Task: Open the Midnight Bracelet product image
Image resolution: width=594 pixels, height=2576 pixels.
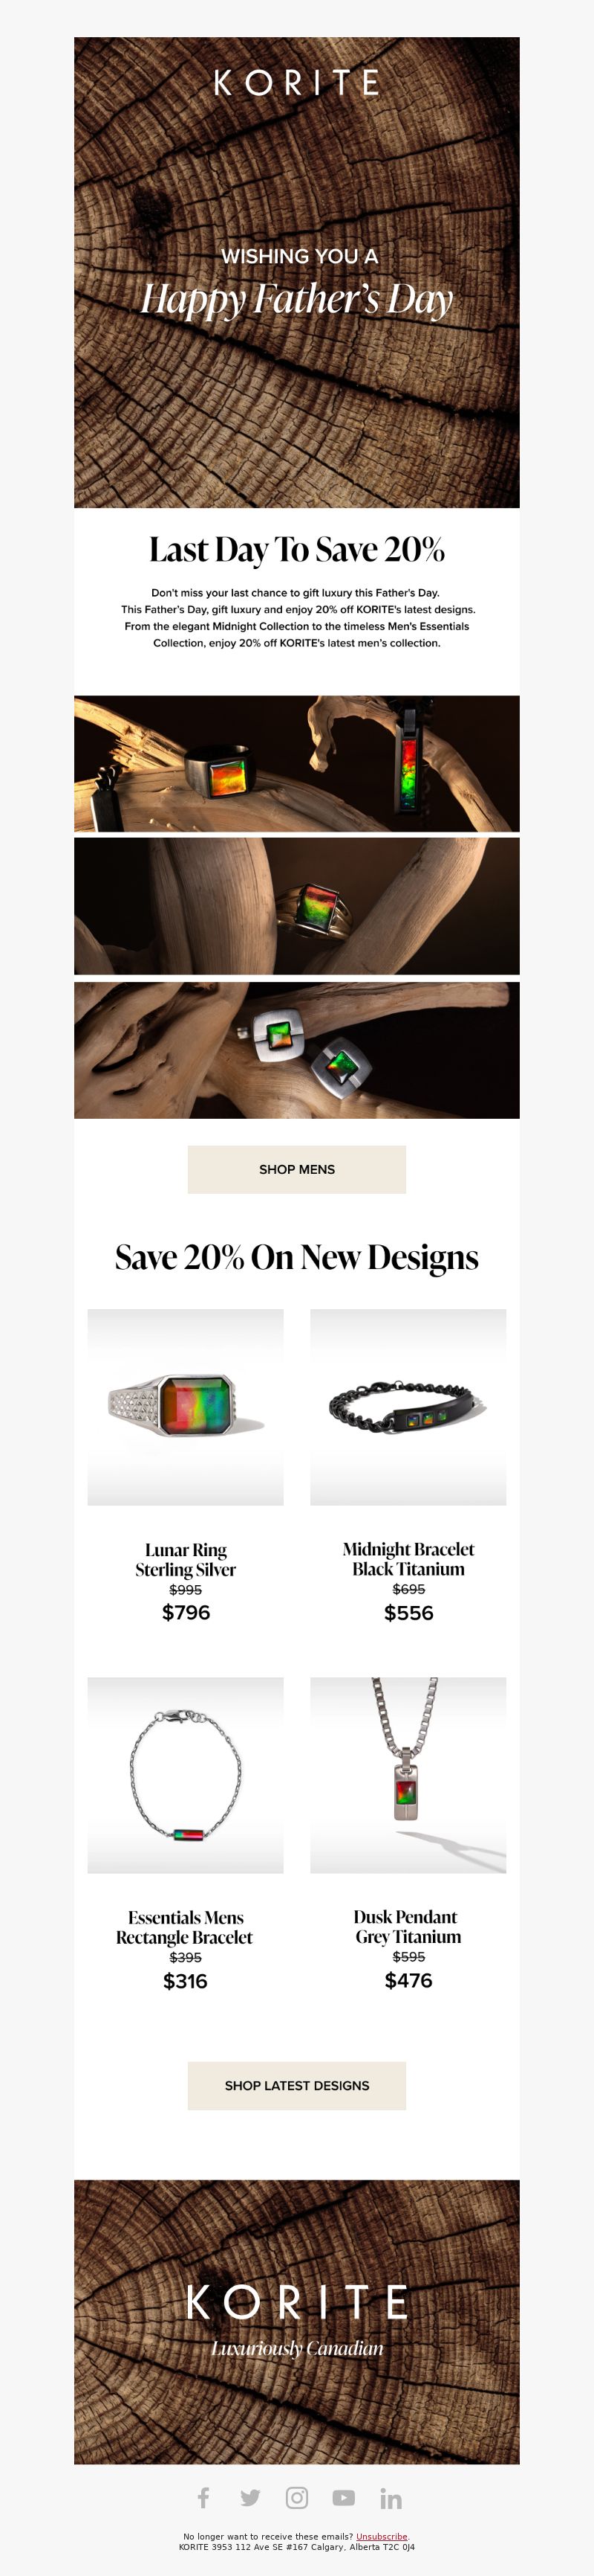Action: pyautogui.click(x=408, y=1407)
